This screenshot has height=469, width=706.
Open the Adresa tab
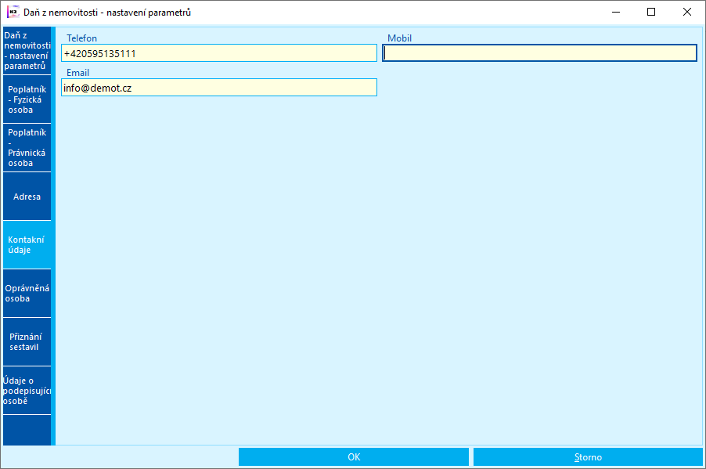point(27,197)
